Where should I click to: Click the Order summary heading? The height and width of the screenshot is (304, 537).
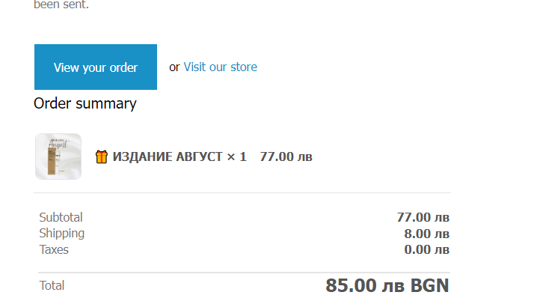pyautogui.click(x=85, y=103)
